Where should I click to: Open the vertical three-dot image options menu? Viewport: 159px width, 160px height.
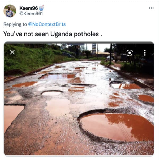(145, 53)
